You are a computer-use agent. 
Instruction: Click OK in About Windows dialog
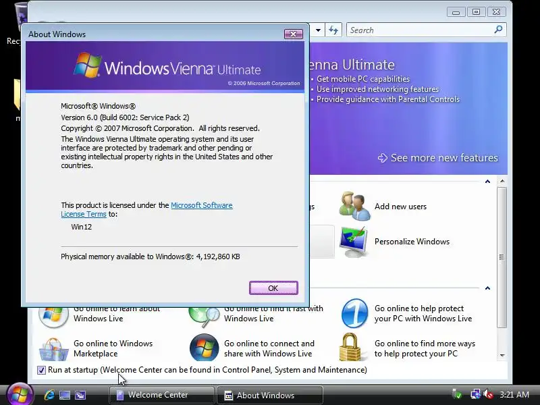273,288
